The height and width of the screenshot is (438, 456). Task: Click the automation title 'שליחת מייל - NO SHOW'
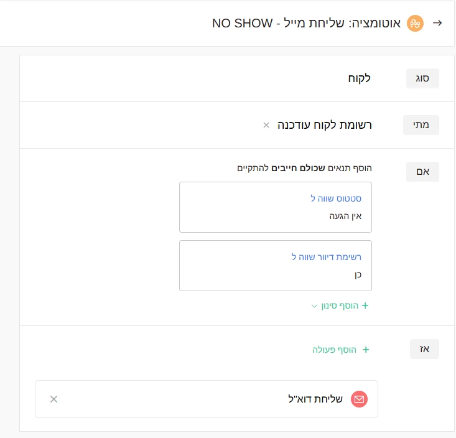[308, 24]
